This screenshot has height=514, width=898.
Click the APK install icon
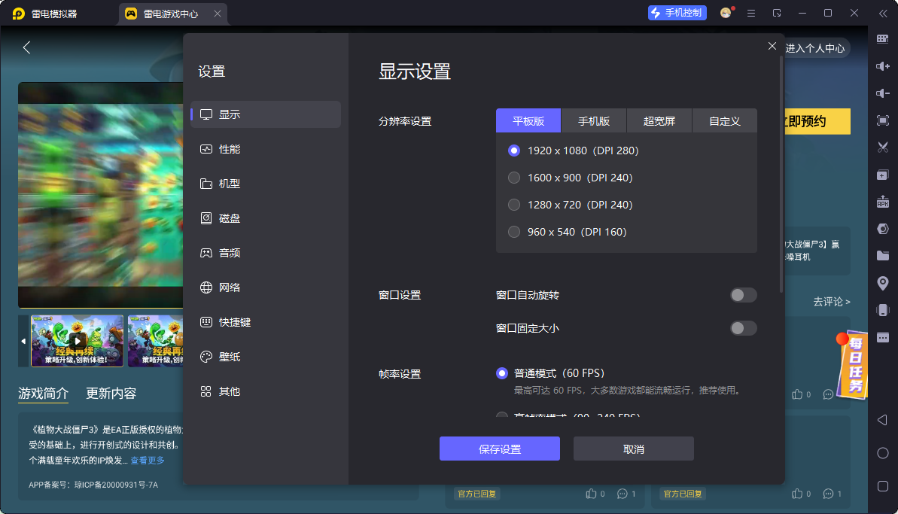pos(882,202)
